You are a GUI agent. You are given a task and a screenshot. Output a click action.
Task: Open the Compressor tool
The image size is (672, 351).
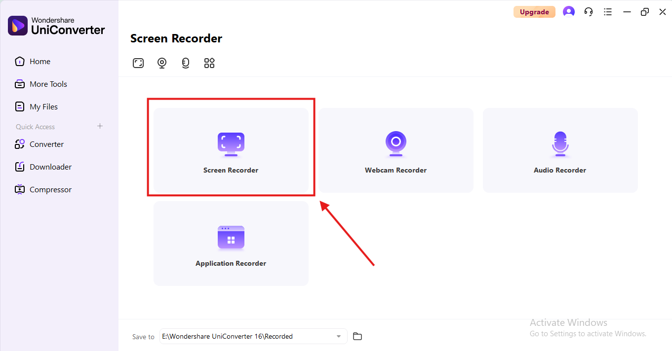(x=43, y=190)
